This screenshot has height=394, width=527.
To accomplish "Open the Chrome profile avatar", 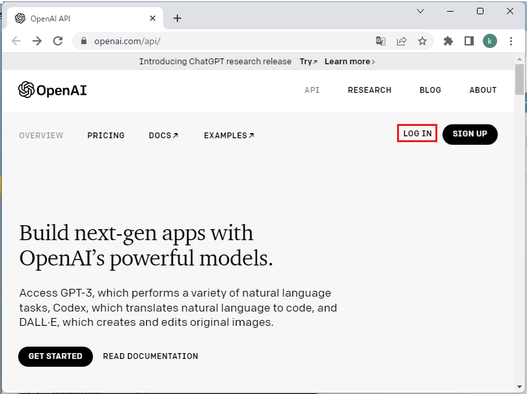I will (x=489, y=41).
